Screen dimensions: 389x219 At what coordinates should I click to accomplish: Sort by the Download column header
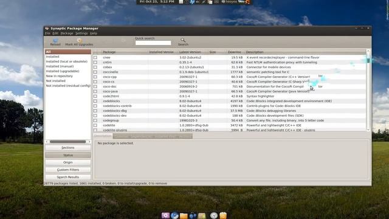[235, 52]
